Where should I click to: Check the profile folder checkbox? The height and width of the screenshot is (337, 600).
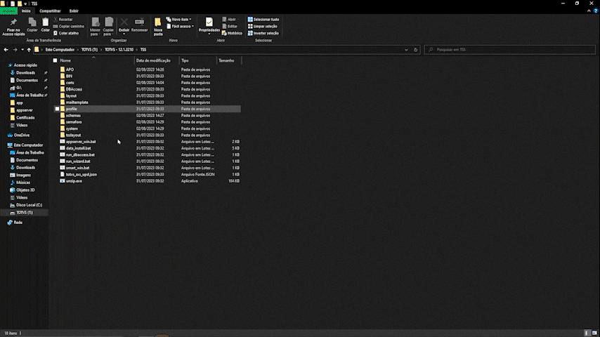tap(58, 109)
